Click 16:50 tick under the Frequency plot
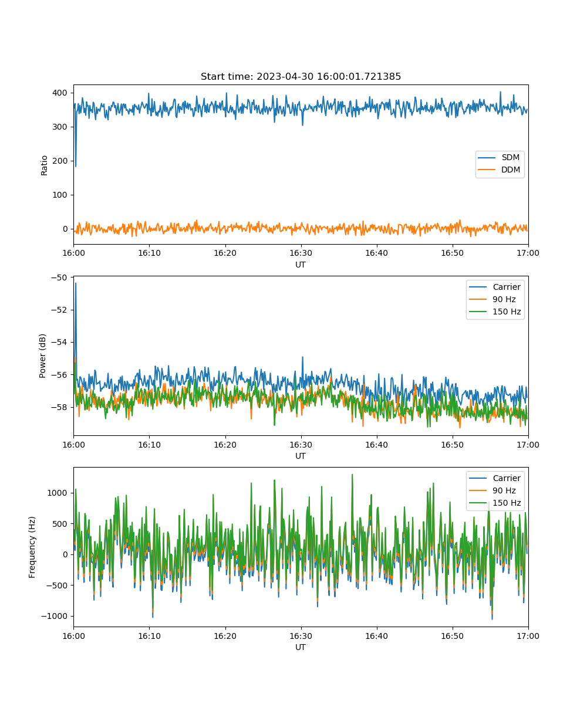The height and width of the screenshot is (704, 587). pyautogui.click(x=452, y=635)
